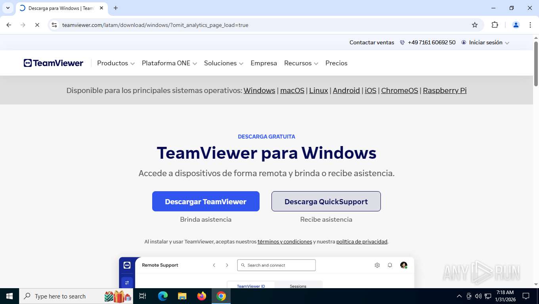Click Descarga QuickSupport button
Viewport: 539px width, 304px height.
(326, 201)
